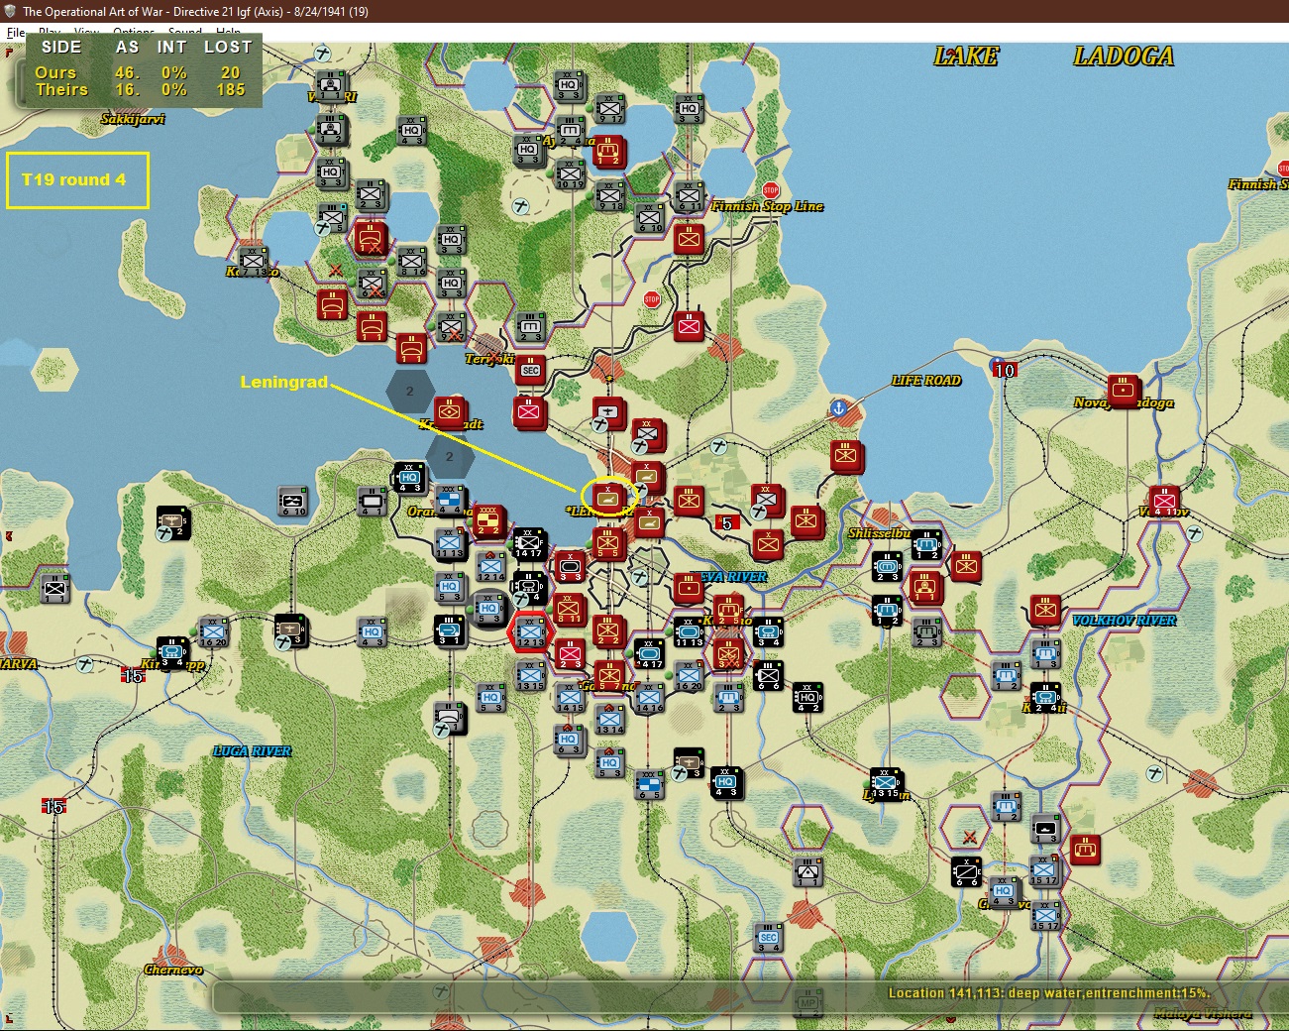Click the LOST column header
This screenshot has height=1031, width=1289.
point(228,47)
